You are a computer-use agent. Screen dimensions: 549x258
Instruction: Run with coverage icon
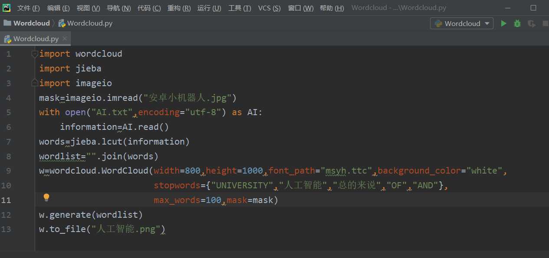click(x=531, y=23)
